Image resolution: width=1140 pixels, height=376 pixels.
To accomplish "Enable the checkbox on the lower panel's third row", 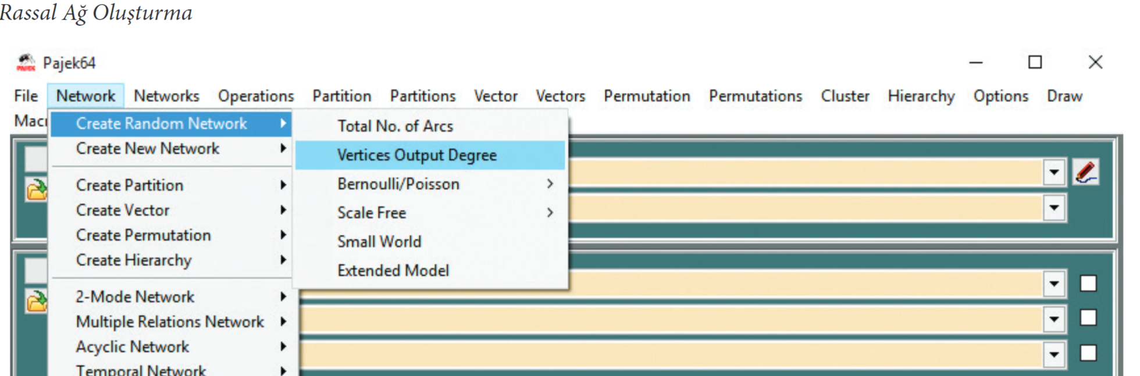I will (1088, 353).
